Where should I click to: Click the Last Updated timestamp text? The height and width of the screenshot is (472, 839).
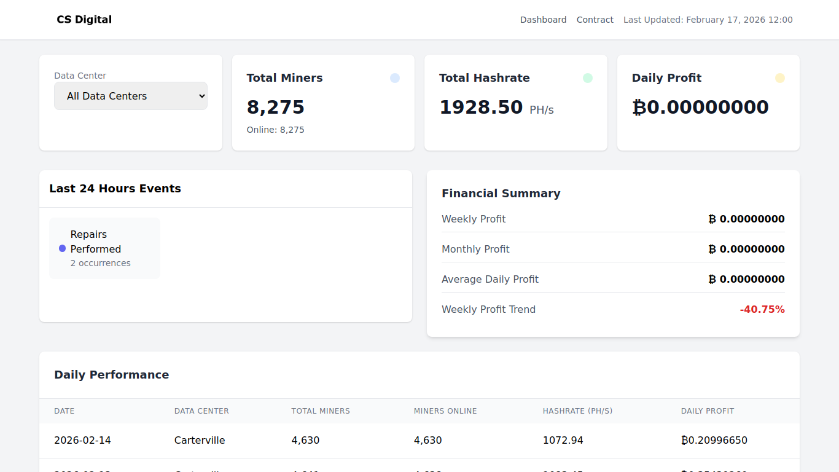(708, 20)
